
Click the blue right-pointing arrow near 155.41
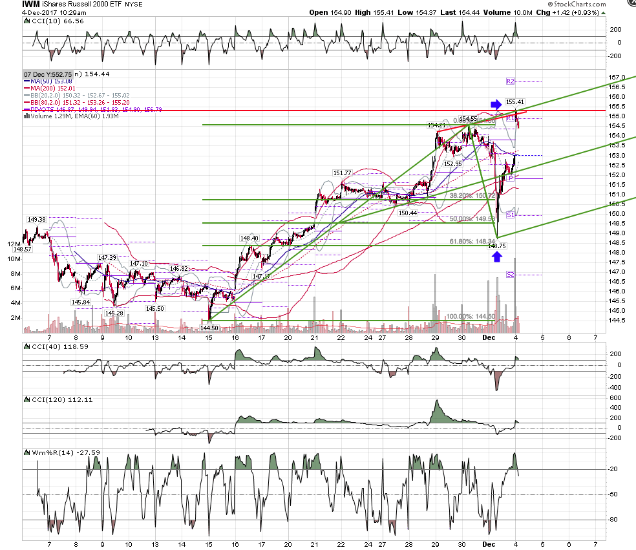pos(496,105)
